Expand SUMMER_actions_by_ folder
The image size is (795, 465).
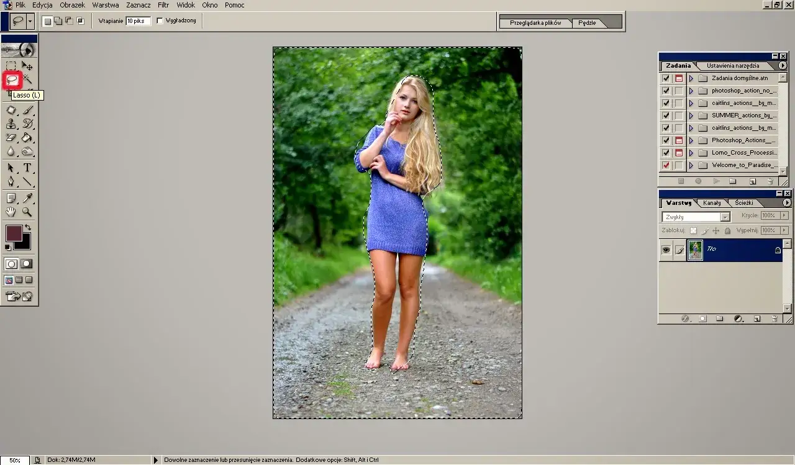[691, 115]
